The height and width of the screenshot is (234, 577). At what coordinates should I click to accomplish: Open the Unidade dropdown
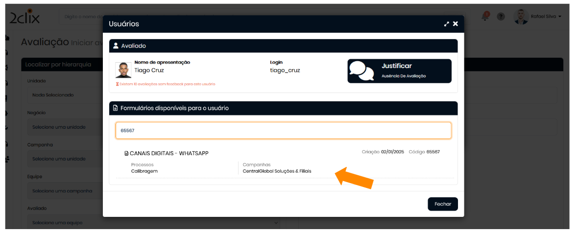coord(64,95)
